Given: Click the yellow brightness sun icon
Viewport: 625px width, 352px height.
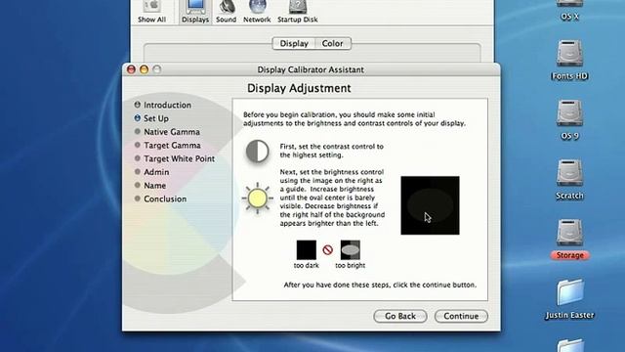Looking at the screenshot, I should (258, 198).
